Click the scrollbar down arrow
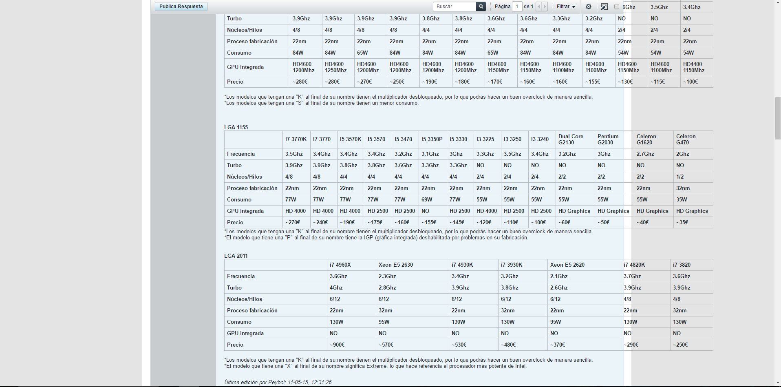The image size is (781, 387). 778,383
